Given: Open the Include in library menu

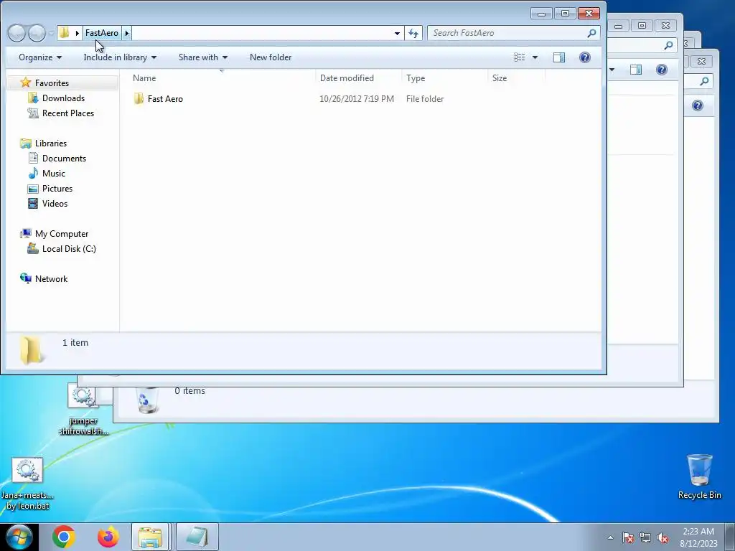Looking at the screenshot, I should pos(120,57).
